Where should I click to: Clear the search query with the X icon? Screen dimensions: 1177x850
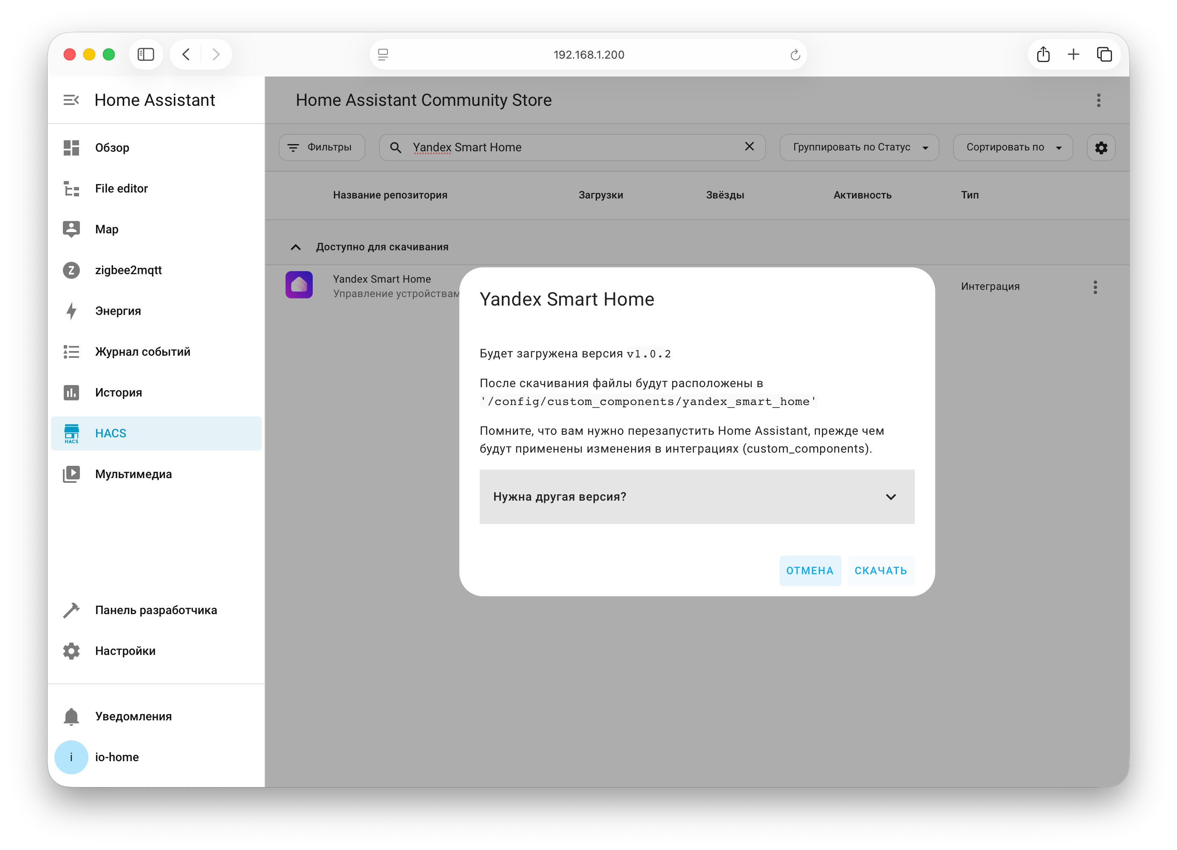750,147
